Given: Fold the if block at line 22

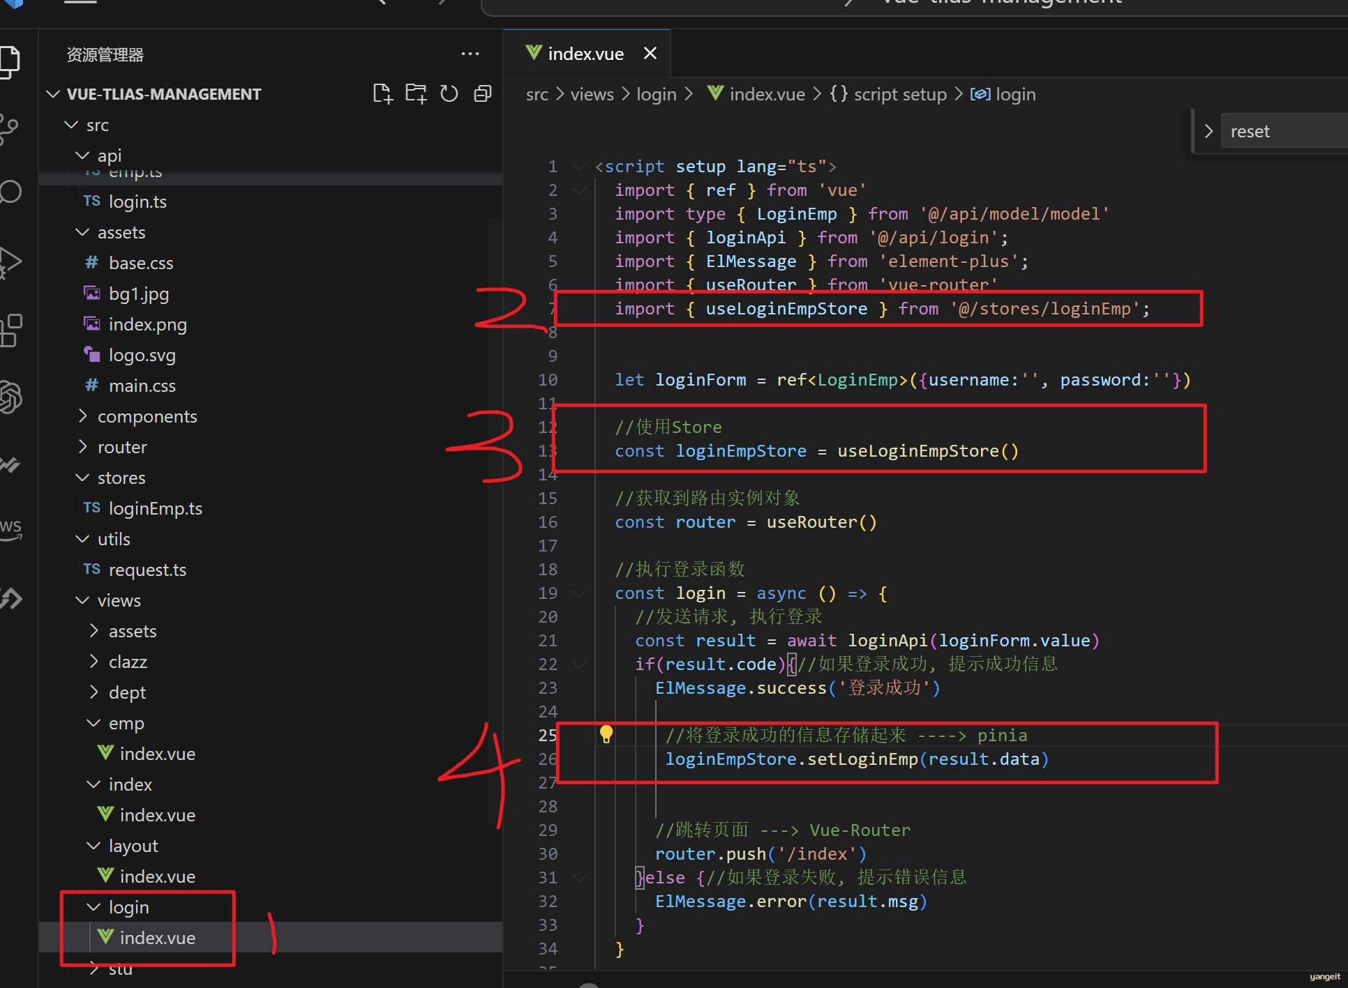Looking at the screenshot, I should click(578, 664).
